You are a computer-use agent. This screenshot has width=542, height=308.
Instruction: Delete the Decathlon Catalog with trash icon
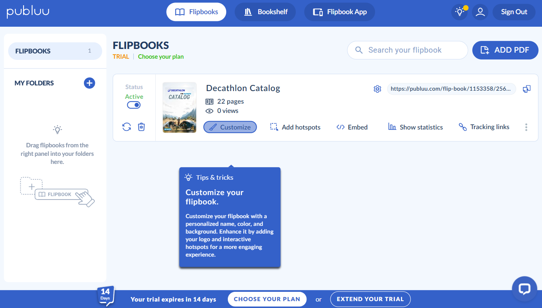(141, 127)
